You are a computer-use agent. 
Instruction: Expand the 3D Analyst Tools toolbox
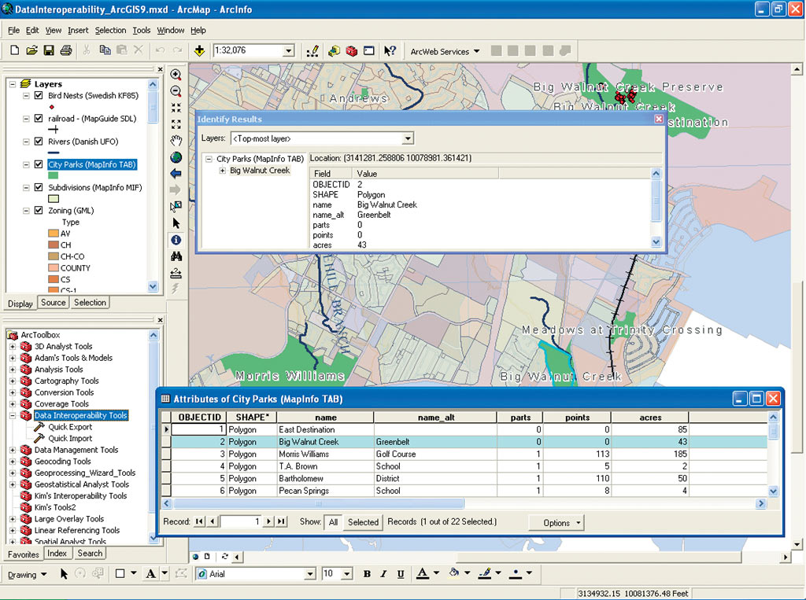tap(13, 347)
